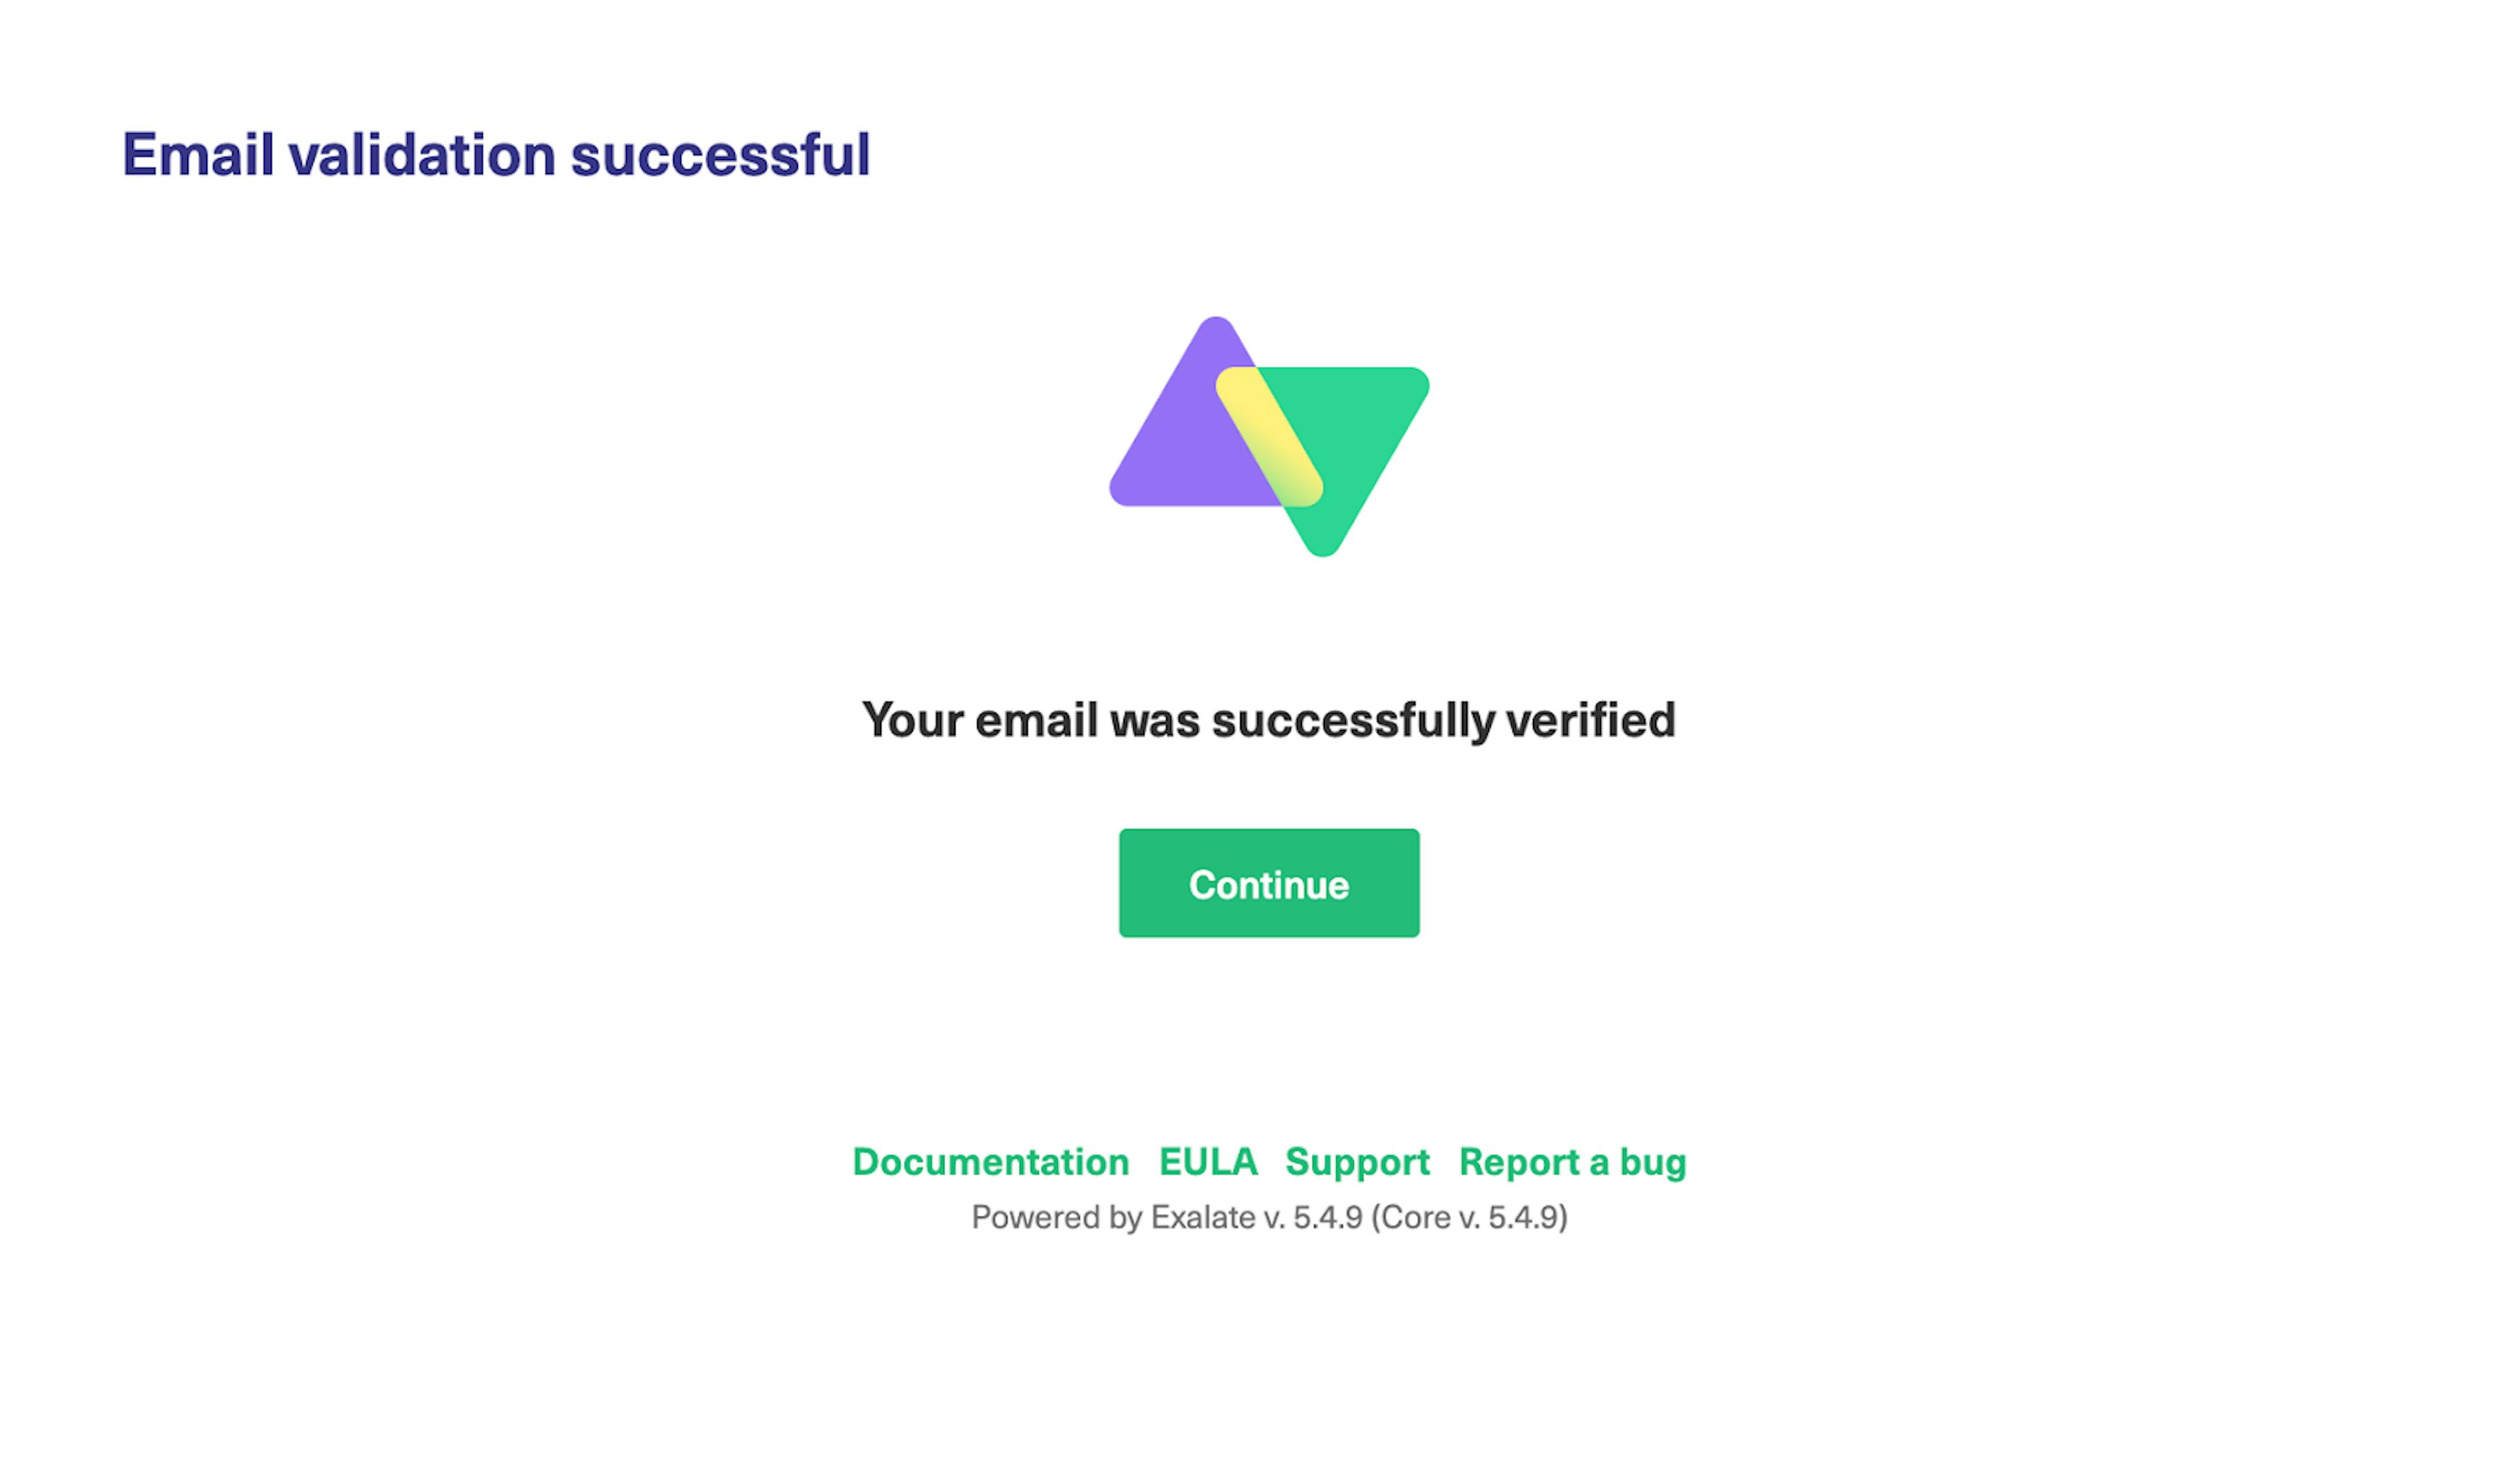
Task: Open the EULA link
Action: coord(1208,1162)
